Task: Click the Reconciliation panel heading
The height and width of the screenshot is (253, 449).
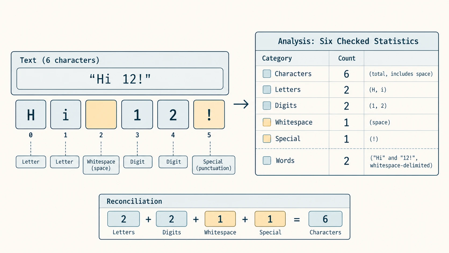Action: [x=134, y=201]
